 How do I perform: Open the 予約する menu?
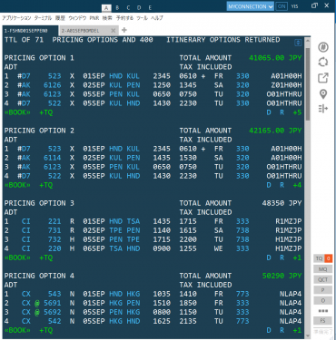tap(124, 18)
